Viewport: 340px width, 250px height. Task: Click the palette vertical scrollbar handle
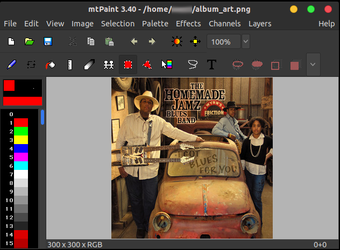(x=42, y=117)
